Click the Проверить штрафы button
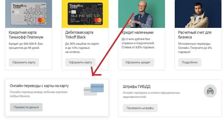This screenshot has width=223, height=121. [x=140, y=108]
